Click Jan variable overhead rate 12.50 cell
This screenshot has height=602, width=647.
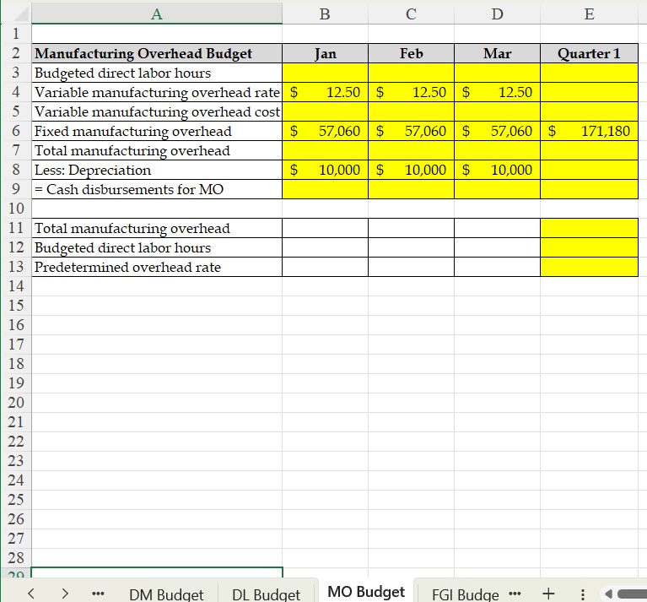coord(325,92)
